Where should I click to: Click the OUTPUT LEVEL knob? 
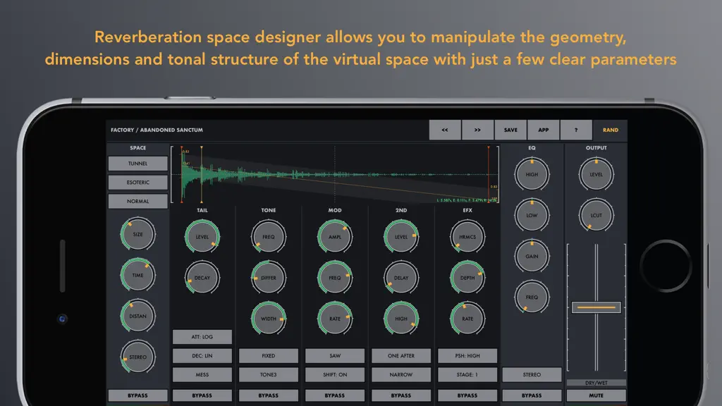pos(596,175)
